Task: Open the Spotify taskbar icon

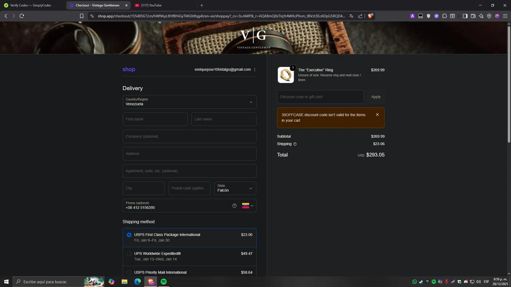Action: click(164, 282)
